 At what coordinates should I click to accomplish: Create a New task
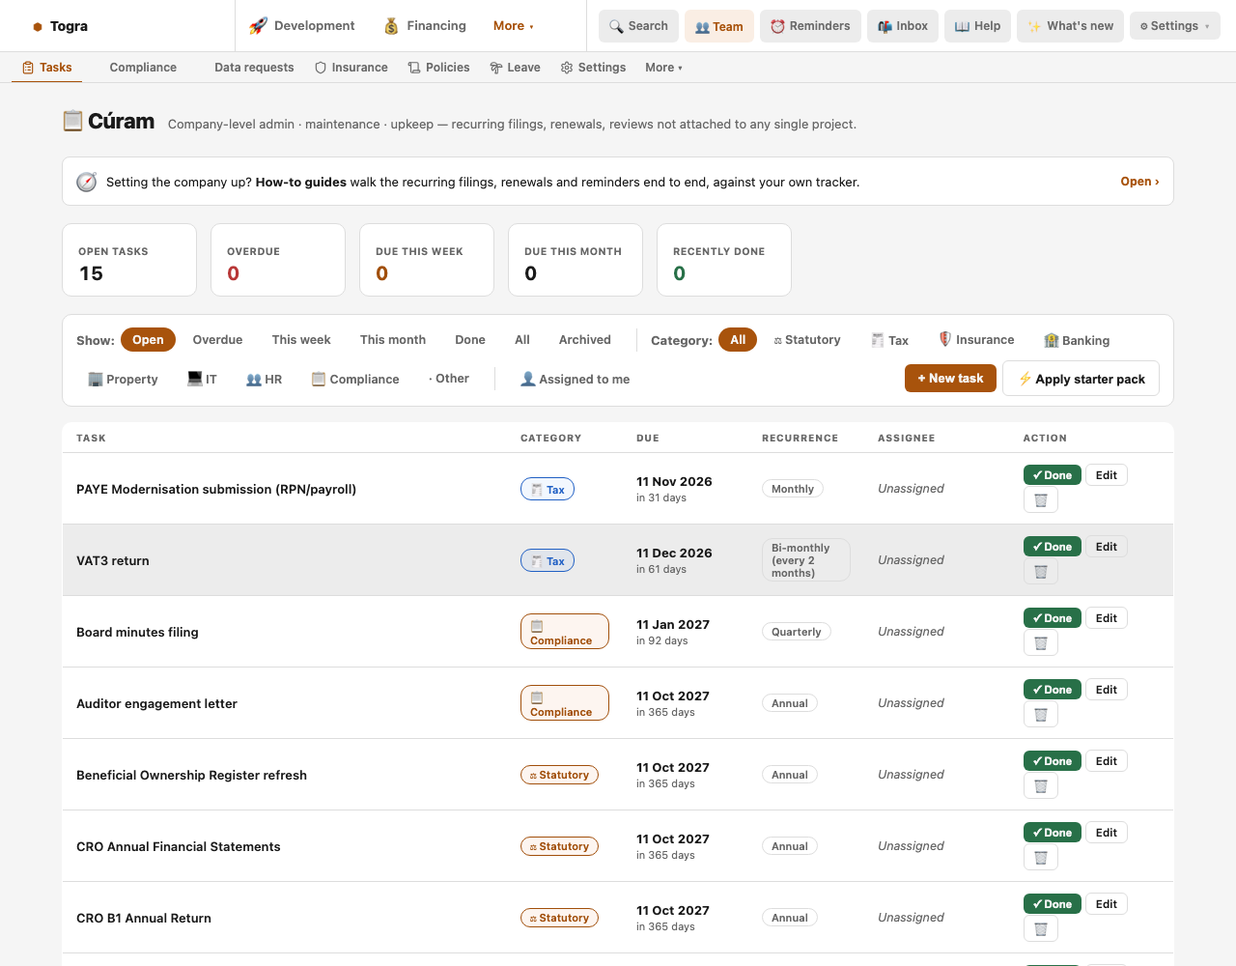950,379
